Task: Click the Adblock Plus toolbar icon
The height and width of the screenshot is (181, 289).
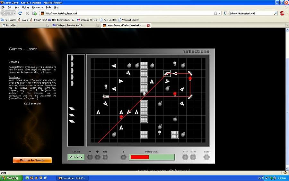Action: tap(282, 13)
